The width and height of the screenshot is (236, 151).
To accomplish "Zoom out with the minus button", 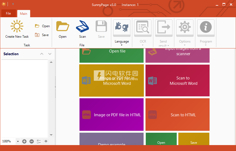I will point(32,141).
